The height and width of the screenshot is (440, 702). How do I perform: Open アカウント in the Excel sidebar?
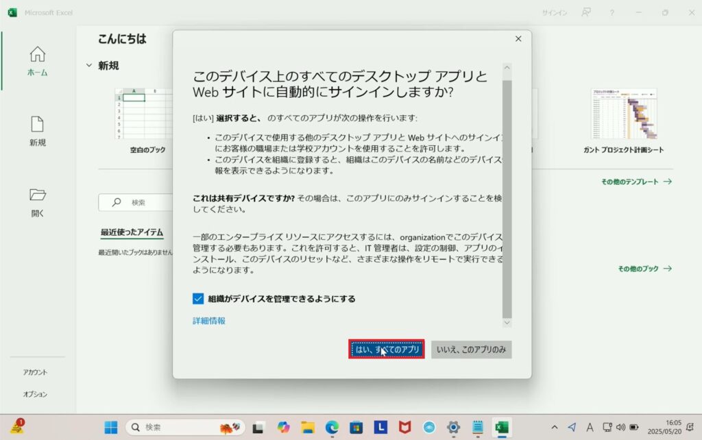click(x=36, y=372)
